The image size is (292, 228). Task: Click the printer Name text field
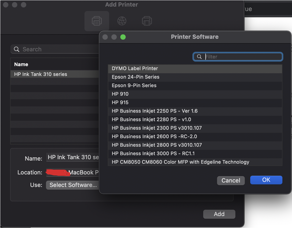(73, 157)
